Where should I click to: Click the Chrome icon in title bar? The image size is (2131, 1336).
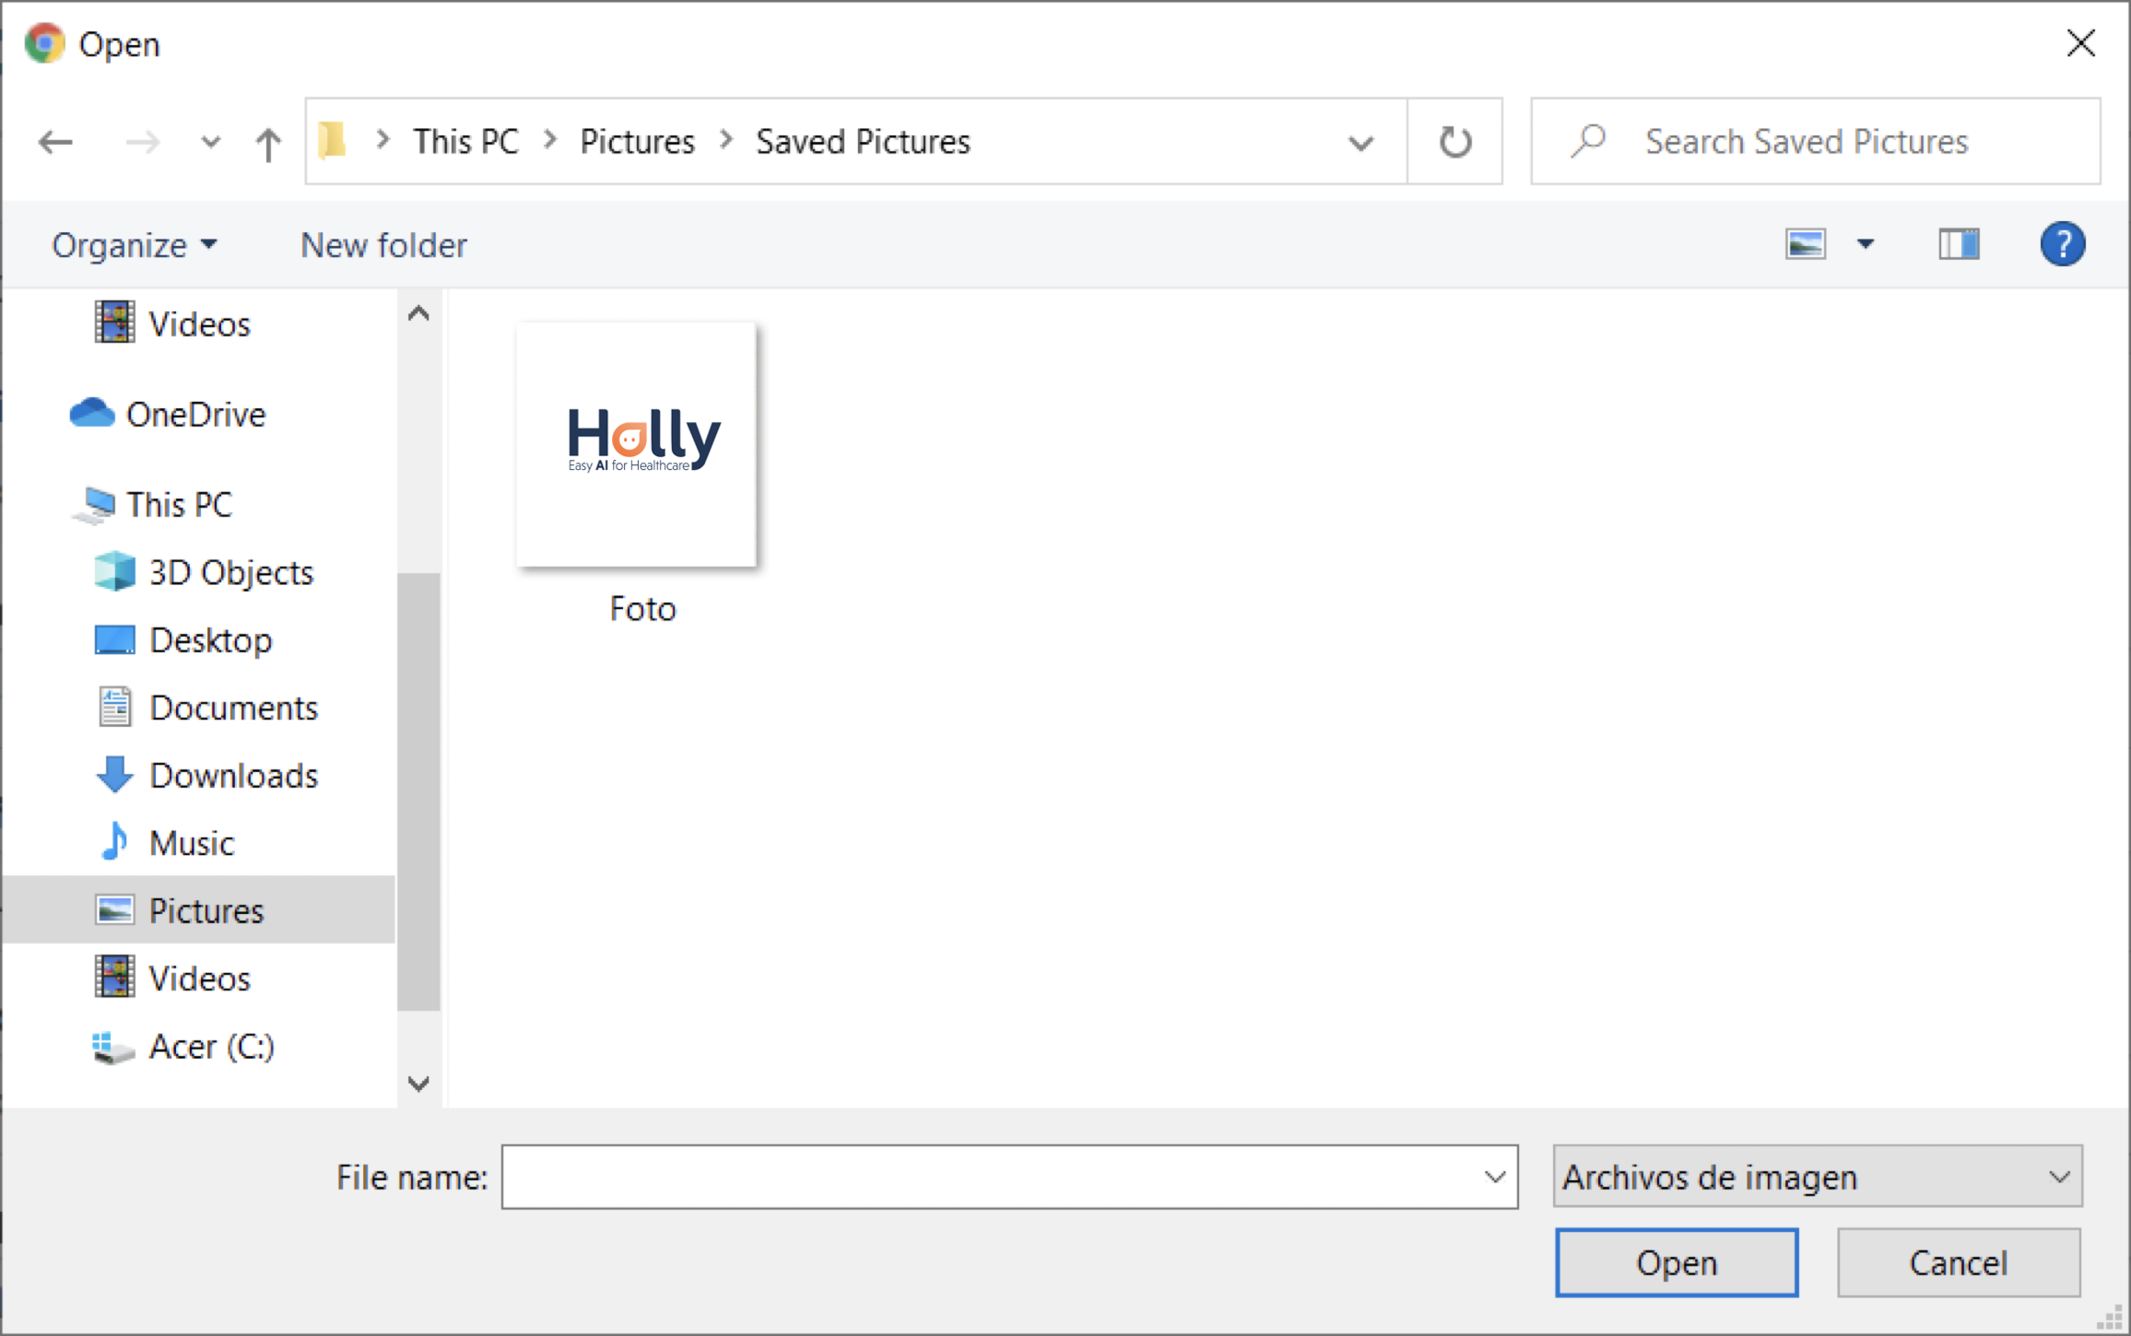click(x=44, y=43)
